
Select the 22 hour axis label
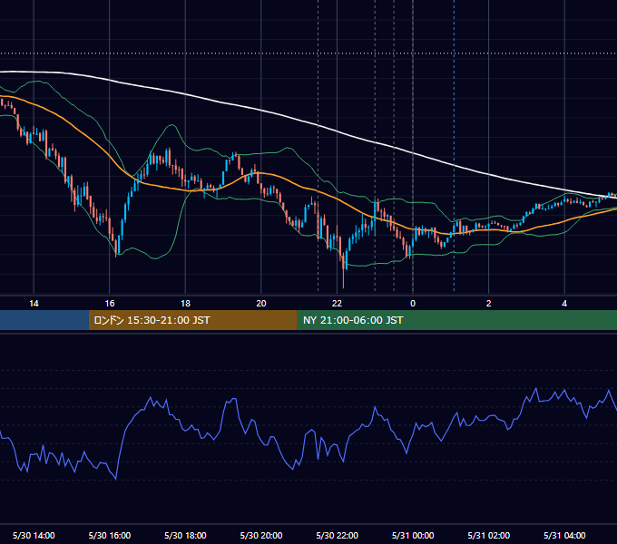tap(337, 304)
